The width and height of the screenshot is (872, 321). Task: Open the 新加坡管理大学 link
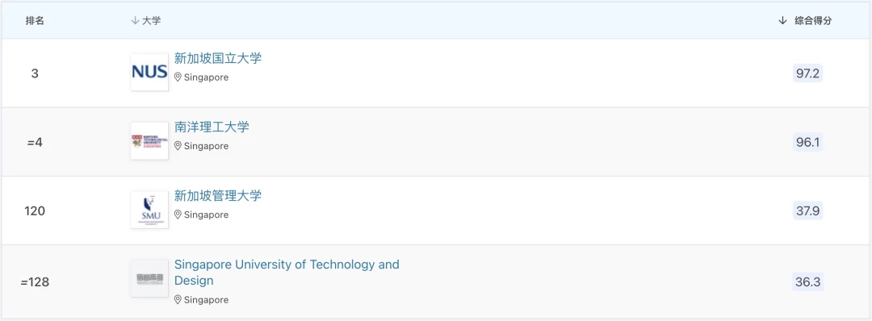tap(218, 195)
